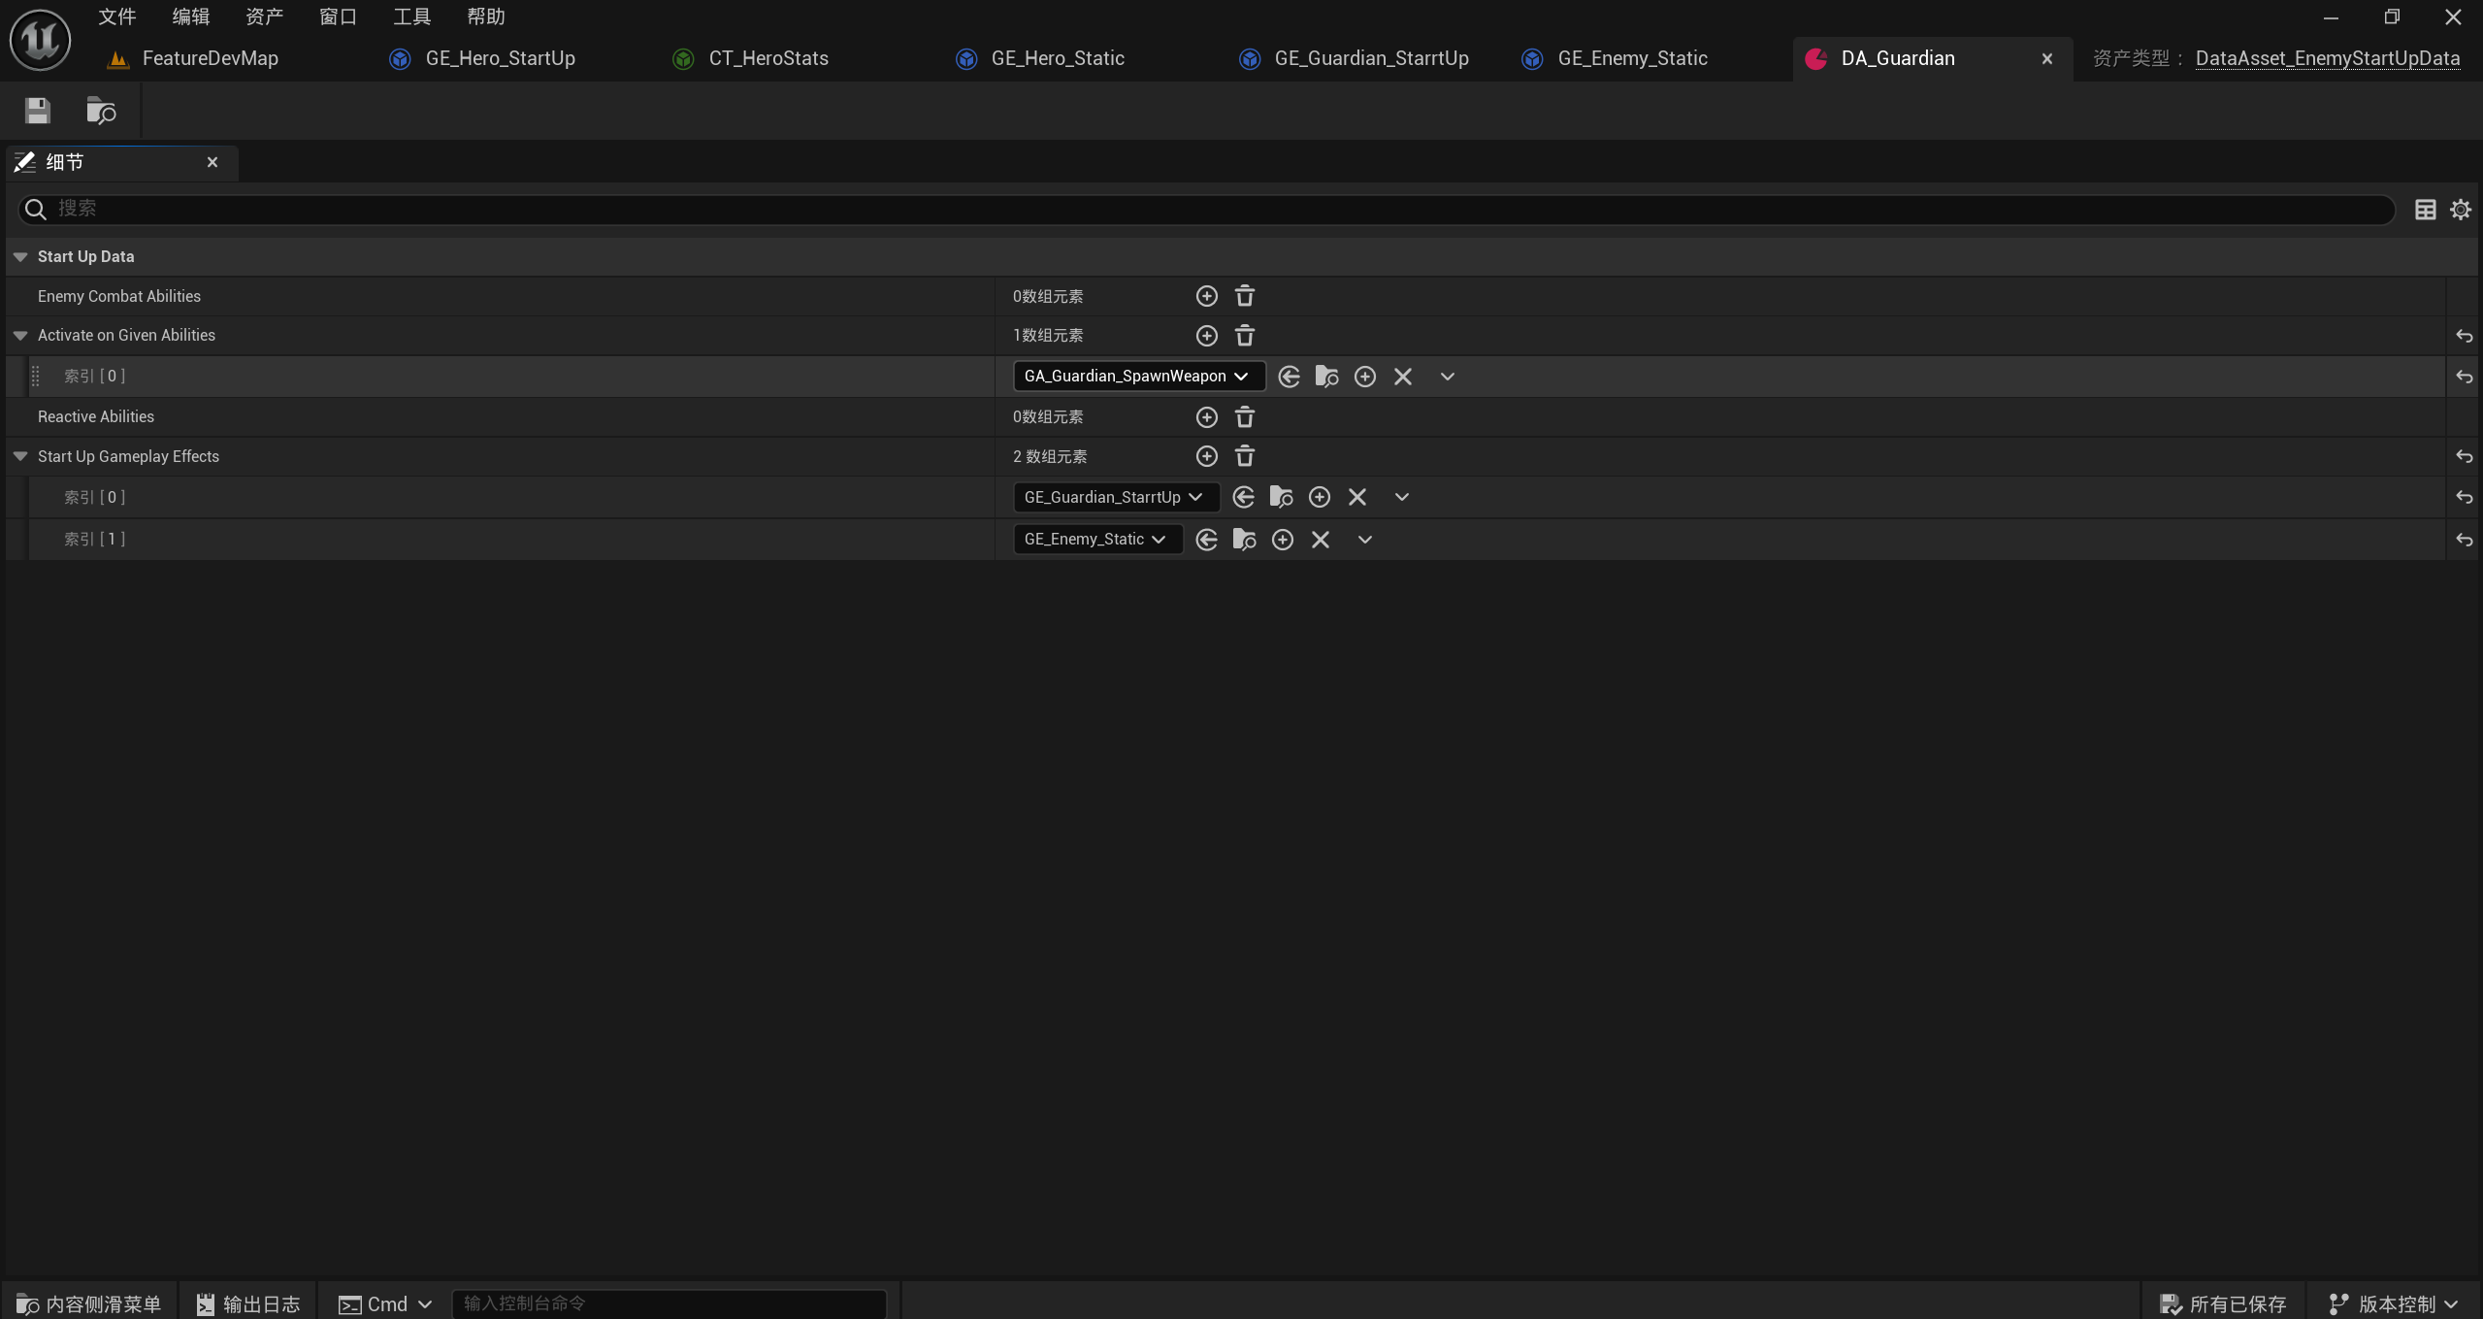Open the Cmd console type dropdown
Screen dimensions: 2483x1319
(384, 1304)
